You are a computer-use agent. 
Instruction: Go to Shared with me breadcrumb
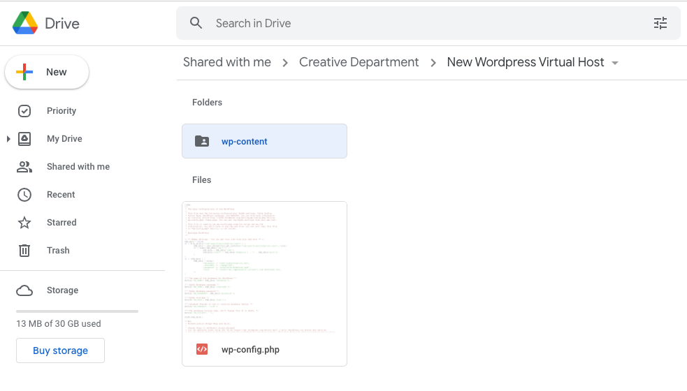click(227, 62)
